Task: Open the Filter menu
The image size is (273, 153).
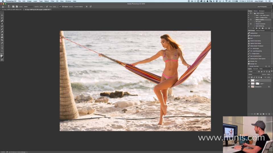Action: 52,1
